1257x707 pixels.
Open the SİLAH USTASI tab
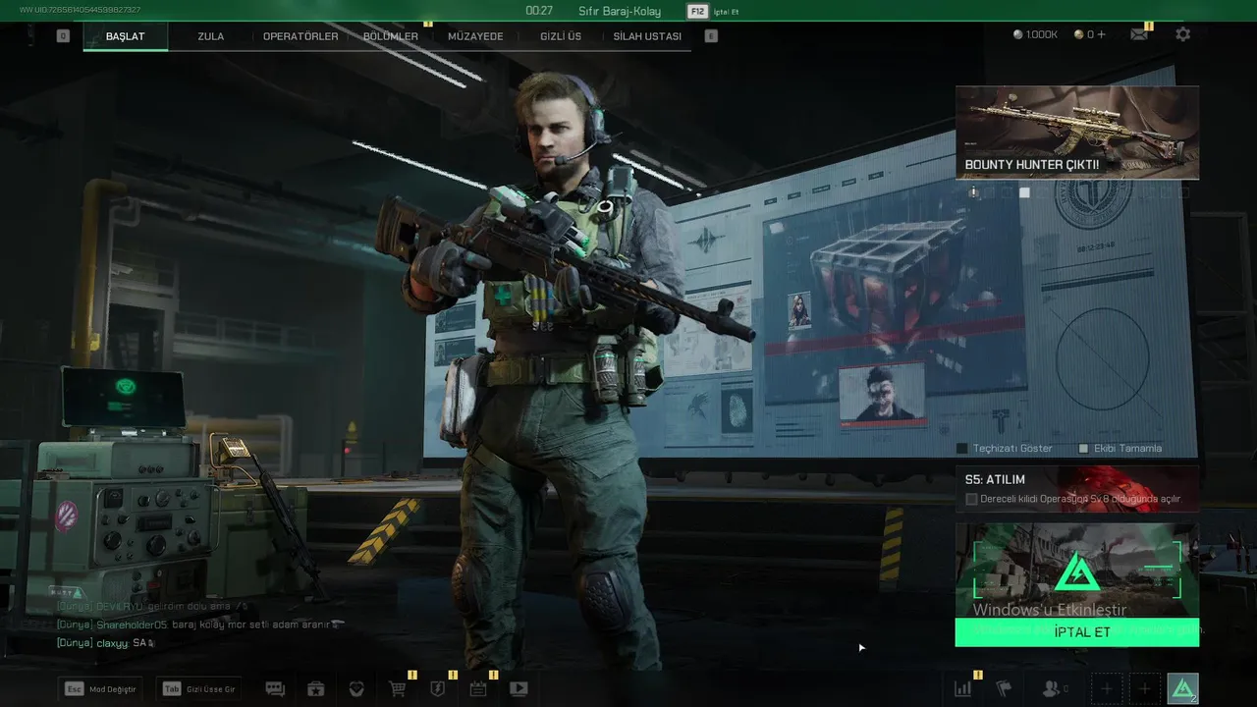[647, 36]
